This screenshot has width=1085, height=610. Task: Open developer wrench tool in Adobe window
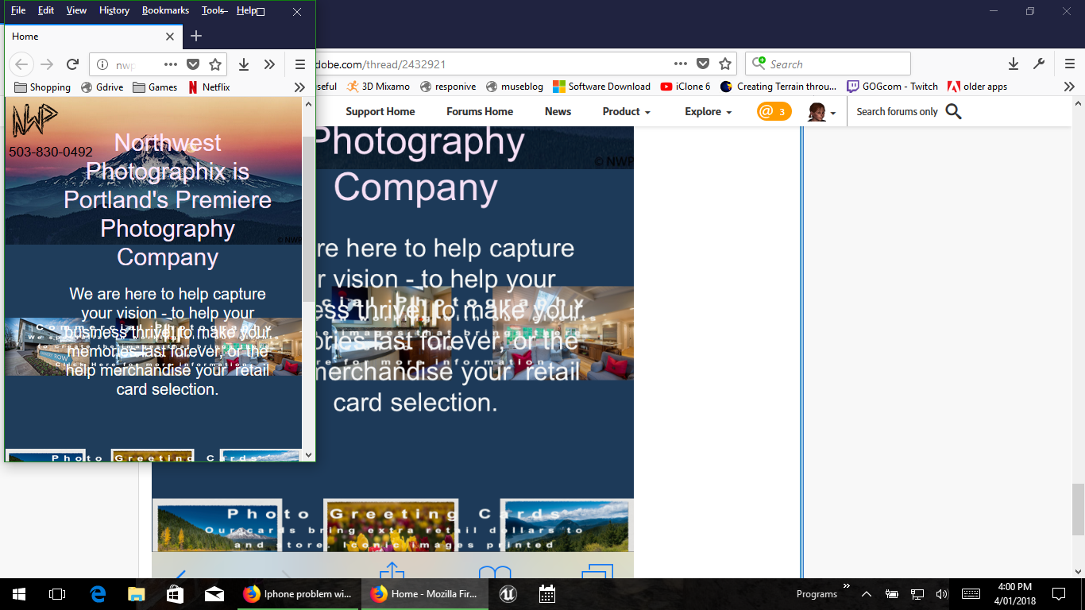click(x=1039, y=64)
